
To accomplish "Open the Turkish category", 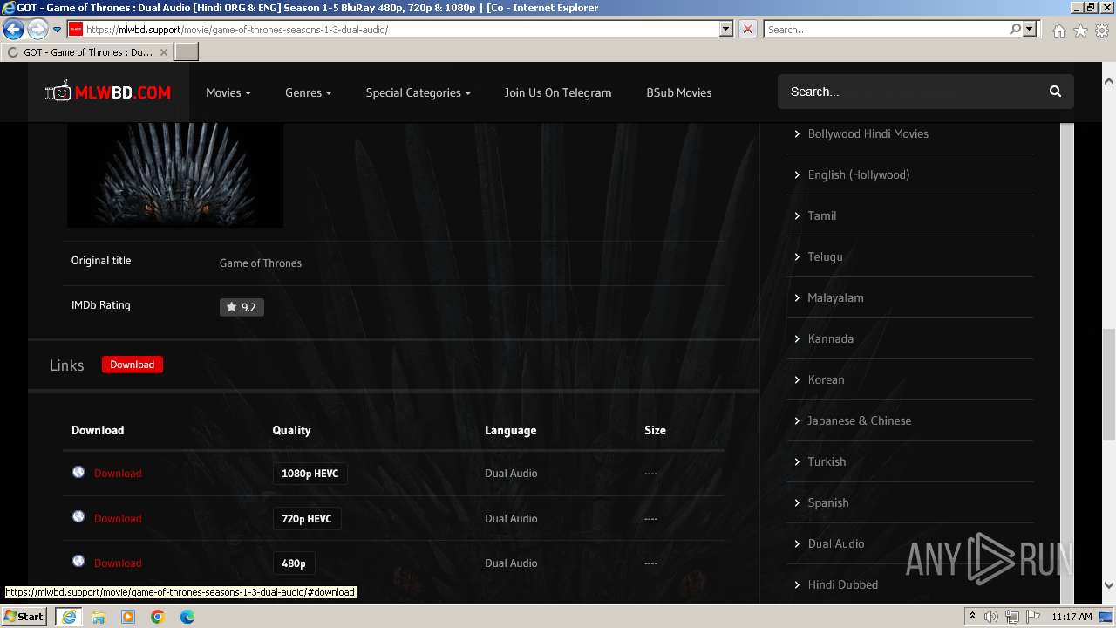I will [827, 461].
